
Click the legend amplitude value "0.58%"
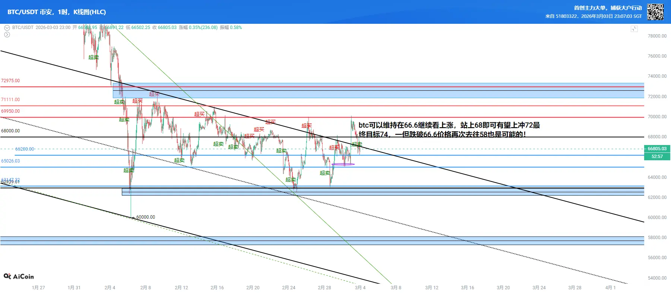(236, 28)
